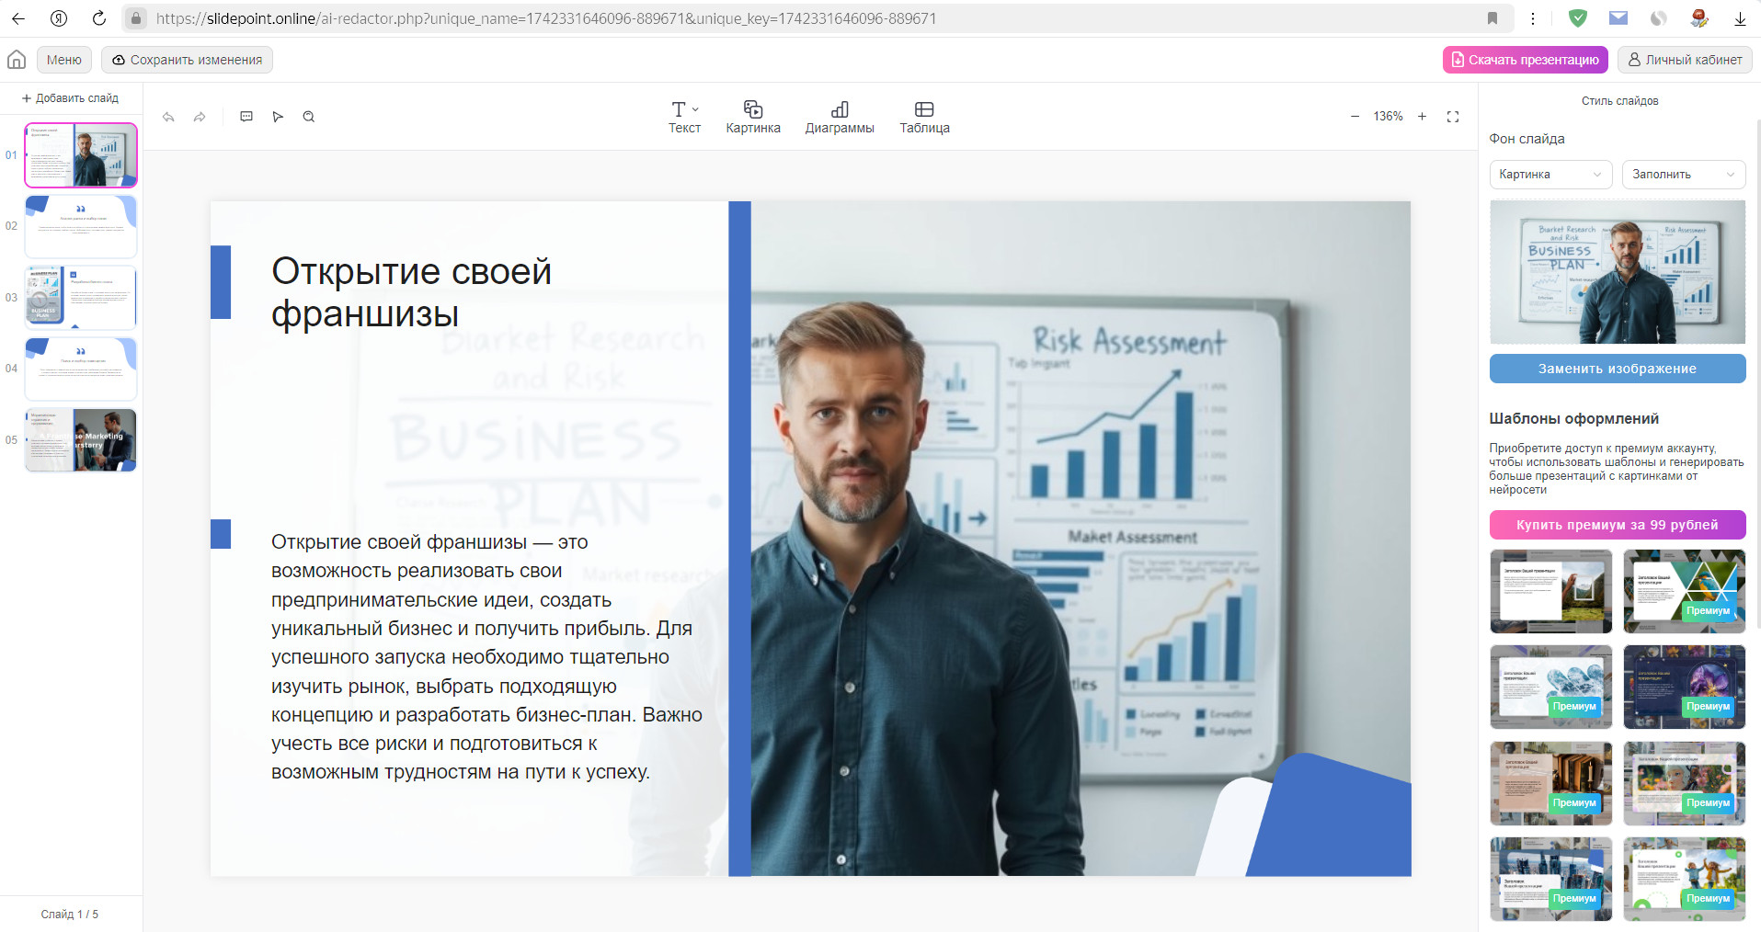1761x932 pixels.
Task: Open browser downloads arrow icon
Action: pos(1740,18)
